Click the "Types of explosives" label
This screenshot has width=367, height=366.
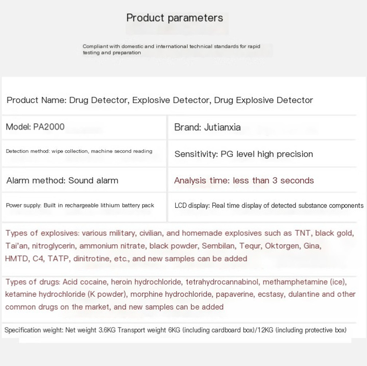(42, 233)
